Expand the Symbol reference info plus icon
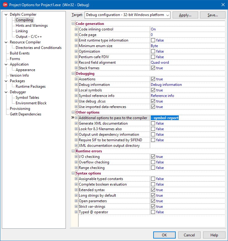Image resolution: width=228 pixels, height=241 pixels. pos(76,96)
